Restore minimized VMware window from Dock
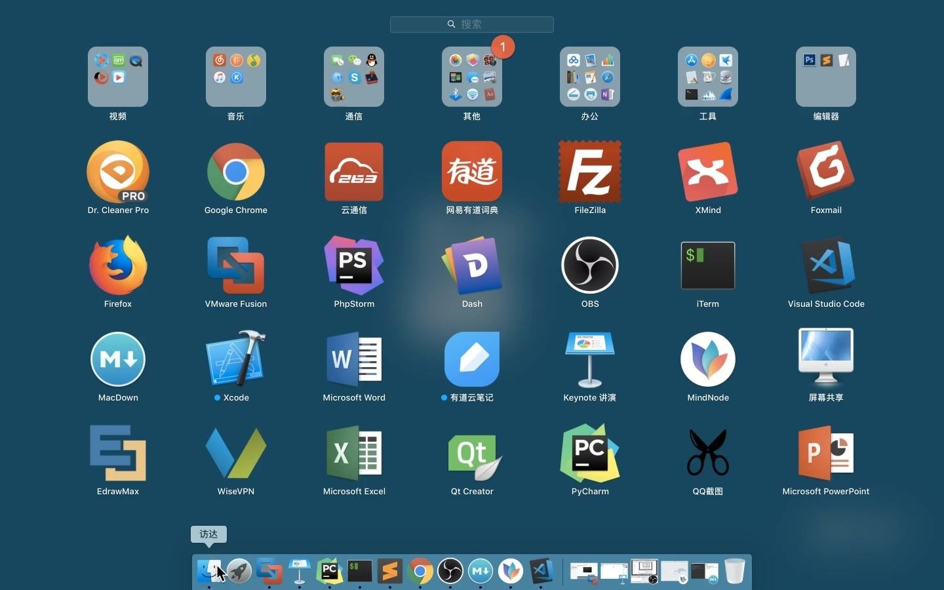Screen dimensions: 944x590 tap(584, 572)
